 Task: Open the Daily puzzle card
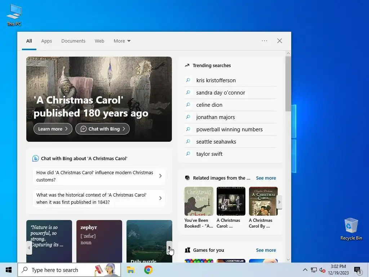point(150,241)
